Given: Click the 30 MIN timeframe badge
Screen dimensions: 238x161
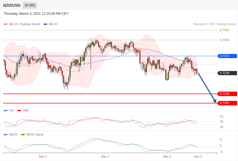Looking at the screenshot, I should pyautogui.click(x=30, y=5).
